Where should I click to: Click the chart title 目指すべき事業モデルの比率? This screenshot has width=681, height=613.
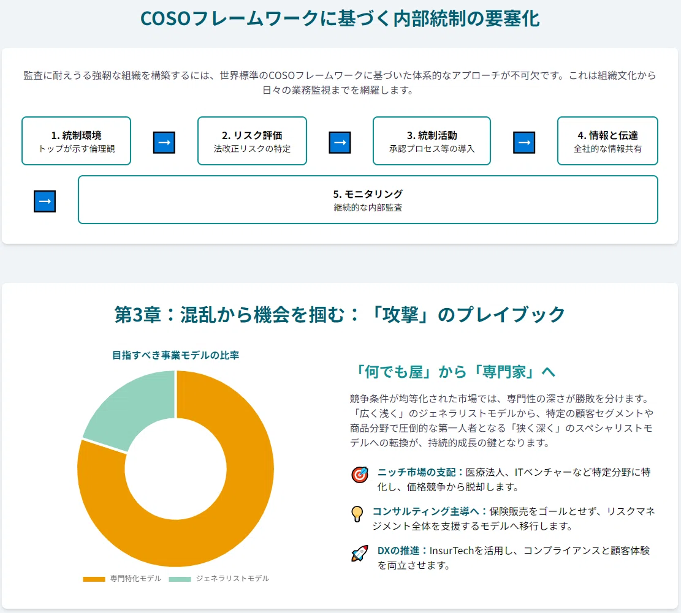tap(175, 355)
